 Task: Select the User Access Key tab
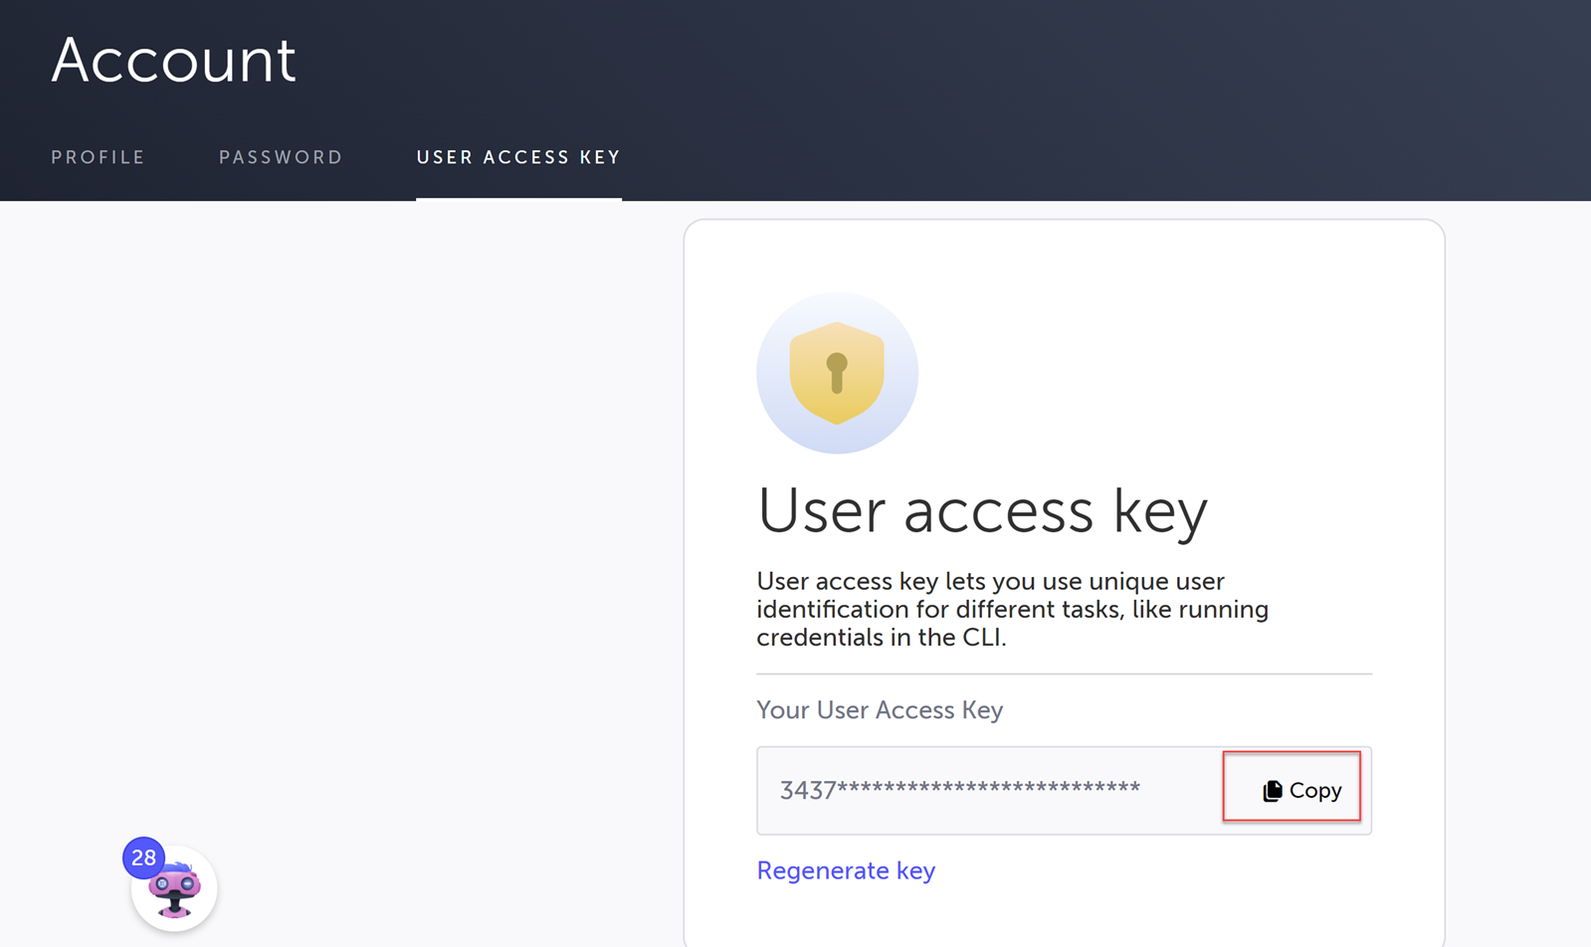point(518,157)
